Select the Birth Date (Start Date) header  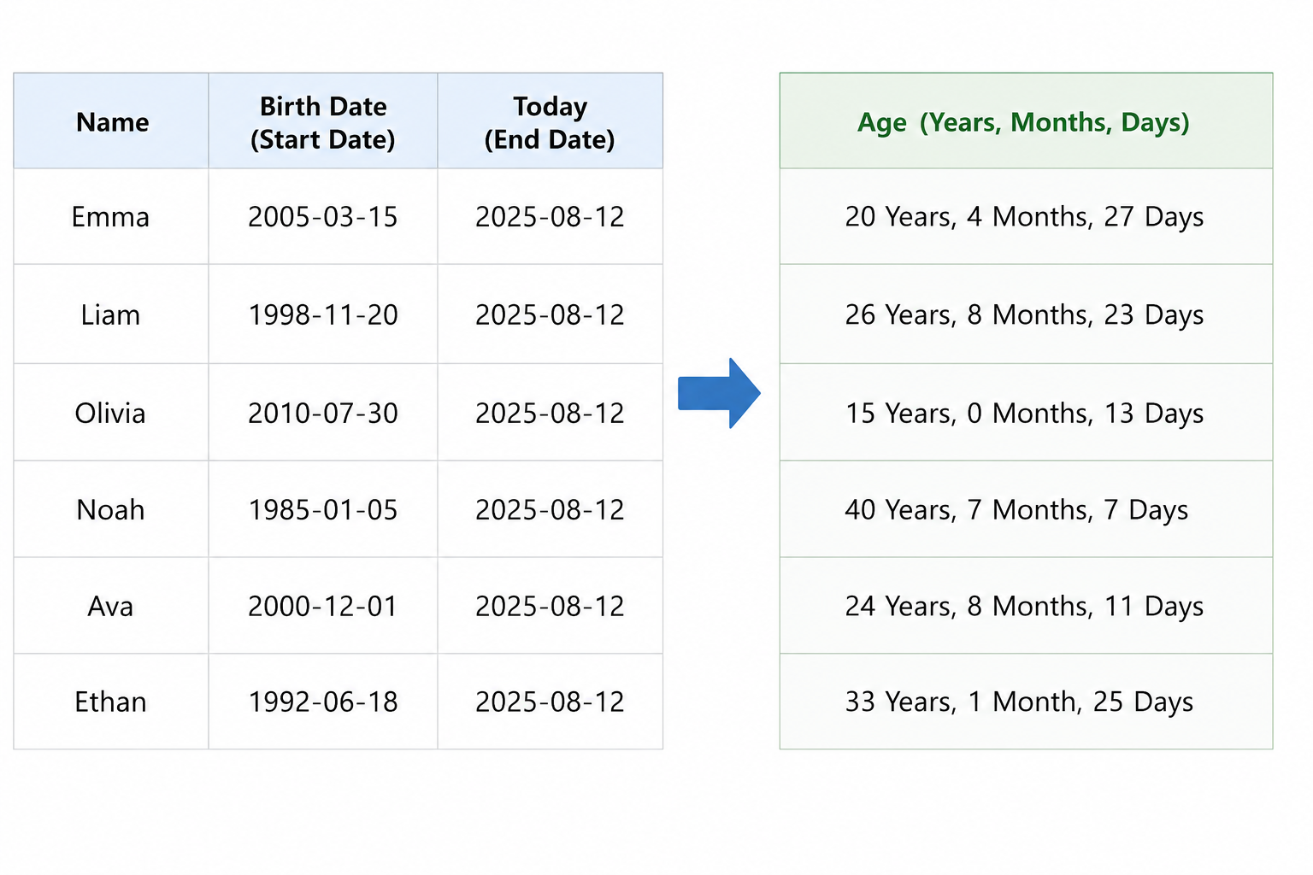coord(323,120)
